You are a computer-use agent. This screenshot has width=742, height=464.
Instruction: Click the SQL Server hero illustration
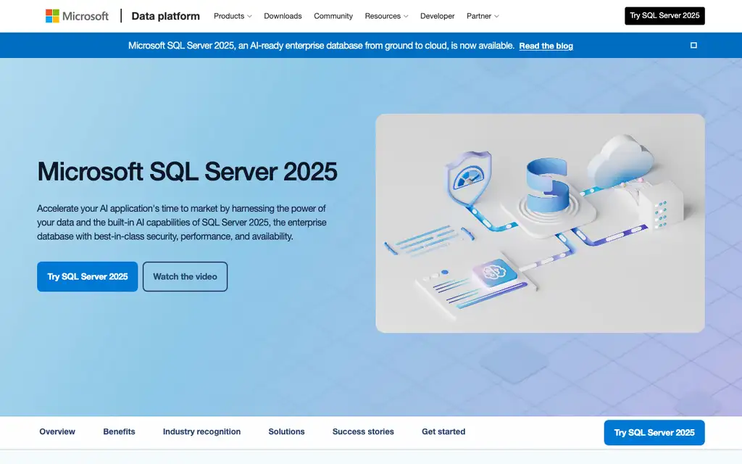(x=540, y=223)
